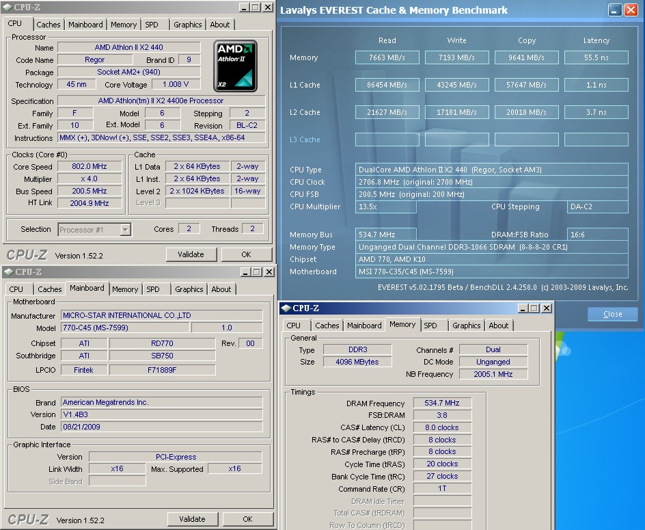Close EVEREST window with red X
Viewport: 645px width, 530px height.
631,10
